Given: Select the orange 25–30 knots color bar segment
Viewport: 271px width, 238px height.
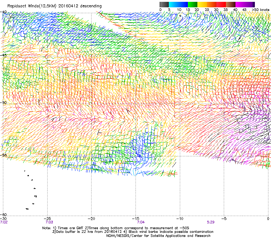Looking at the screenshot, I should (212, 4).
